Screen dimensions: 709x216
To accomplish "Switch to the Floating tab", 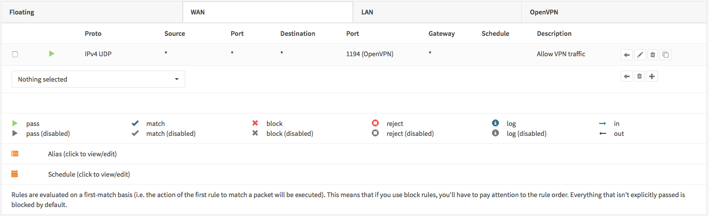I will tap(22, 12).
